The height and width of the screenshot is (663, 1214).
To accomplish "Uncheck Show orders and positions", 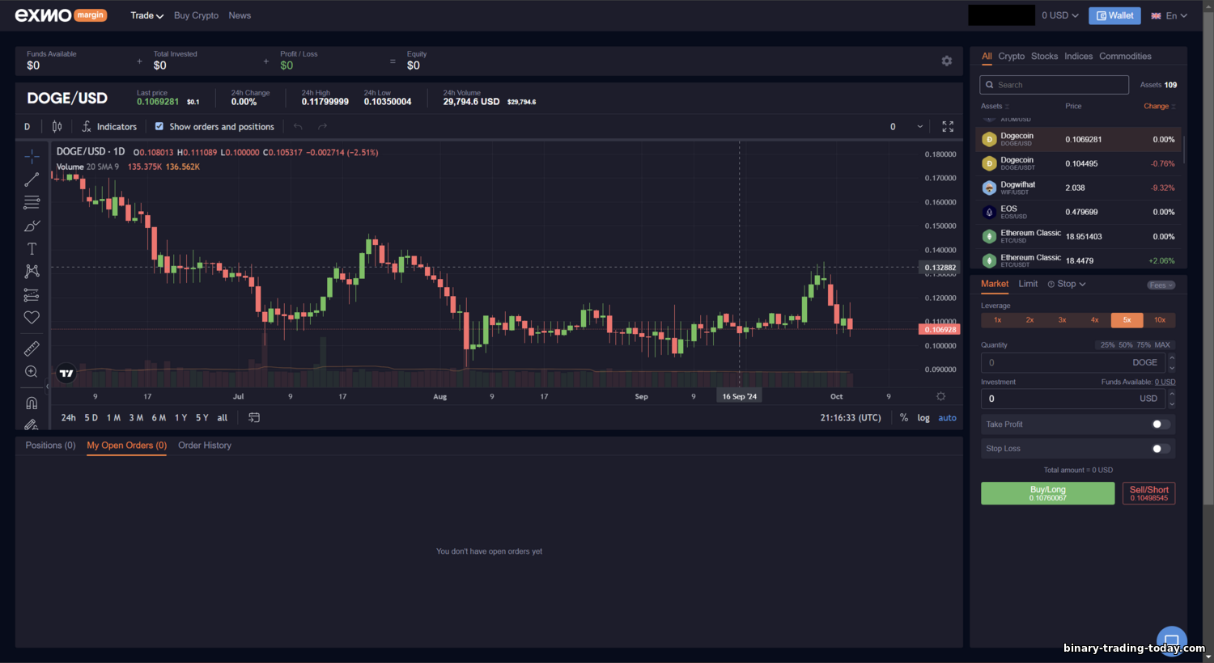I will (159, 126).
